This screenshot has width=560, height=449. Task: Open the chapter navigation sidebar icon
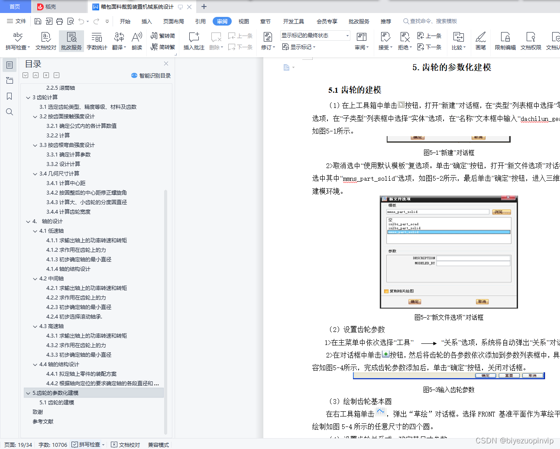click(x=10, y=81)
